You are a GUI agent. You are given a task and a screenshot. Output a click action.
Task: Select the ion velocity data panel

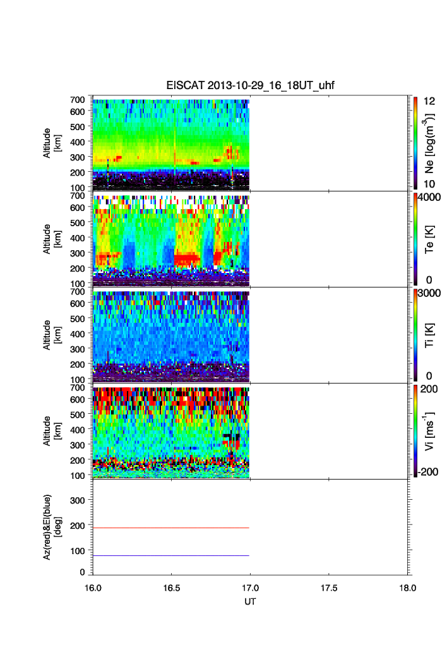[x=171, y=431]
